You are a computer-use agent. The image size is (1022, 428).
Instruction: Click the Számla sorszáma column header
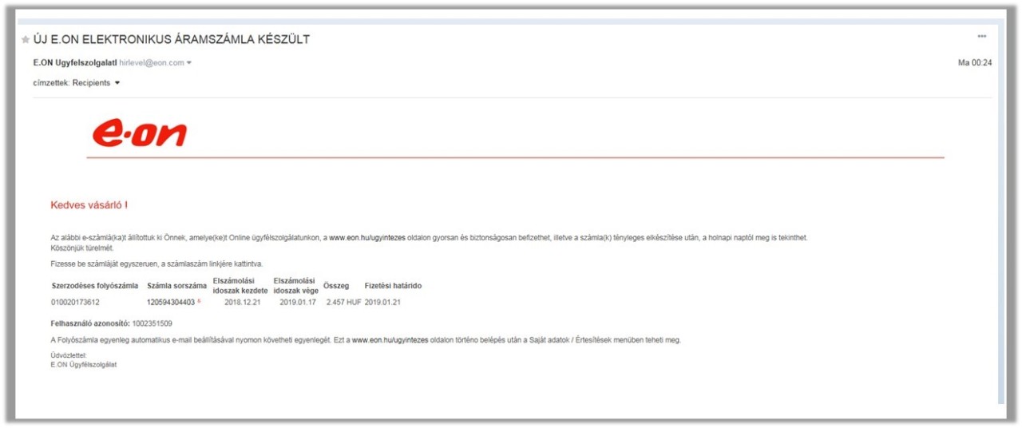pos(176,286)
